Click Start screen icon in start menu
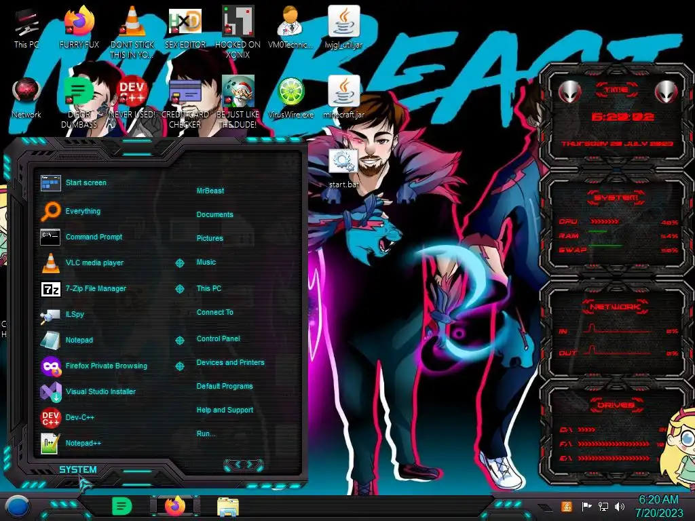695x521 pixels. click(50, 182)
